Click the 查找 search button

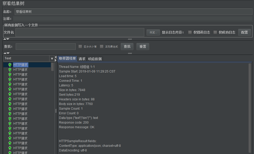coord(127,47)
